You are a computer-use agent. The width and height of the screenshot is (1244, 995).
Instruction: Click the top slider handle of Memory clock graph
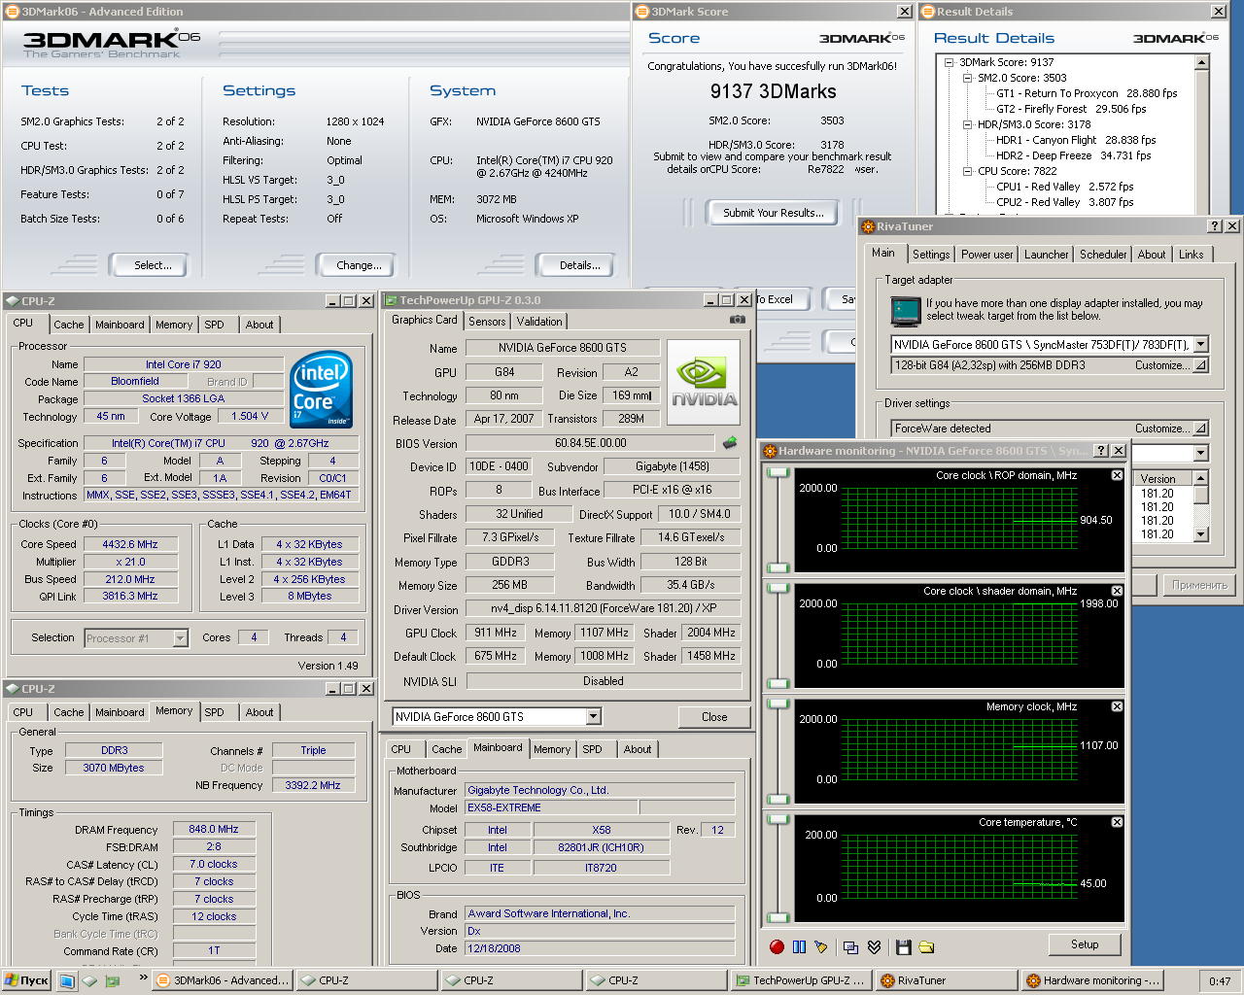pos(777,704)
